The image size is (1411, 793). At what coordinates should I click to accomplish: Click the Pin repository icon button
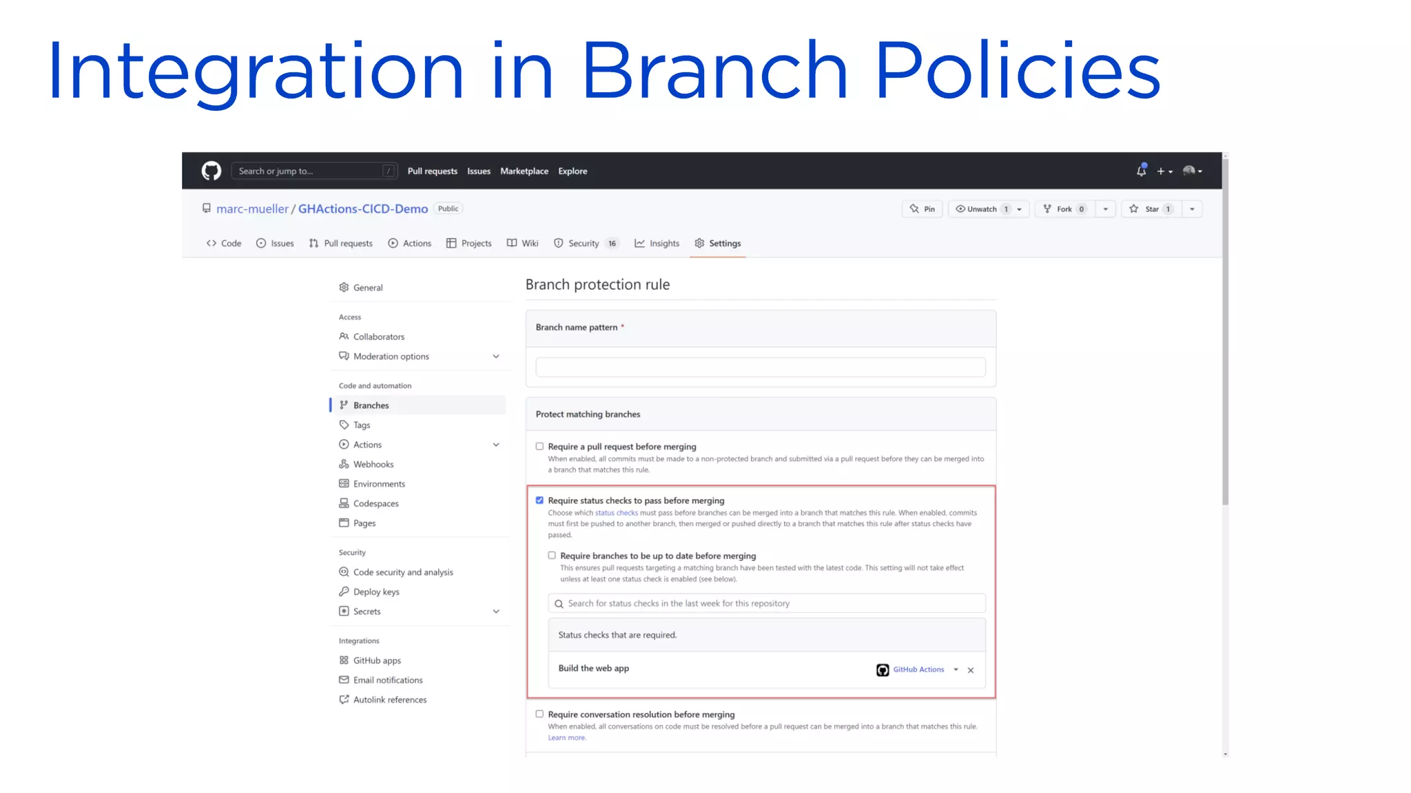coord(922,209)
